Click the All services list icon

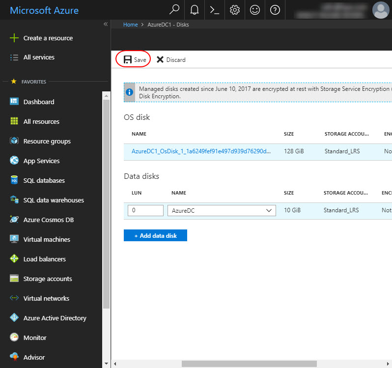pyautogui.click(x=14, y=57)
